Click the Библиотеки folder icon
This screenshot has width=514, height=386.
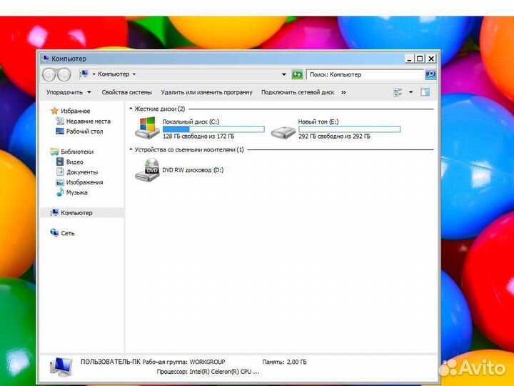coord(54,152)
